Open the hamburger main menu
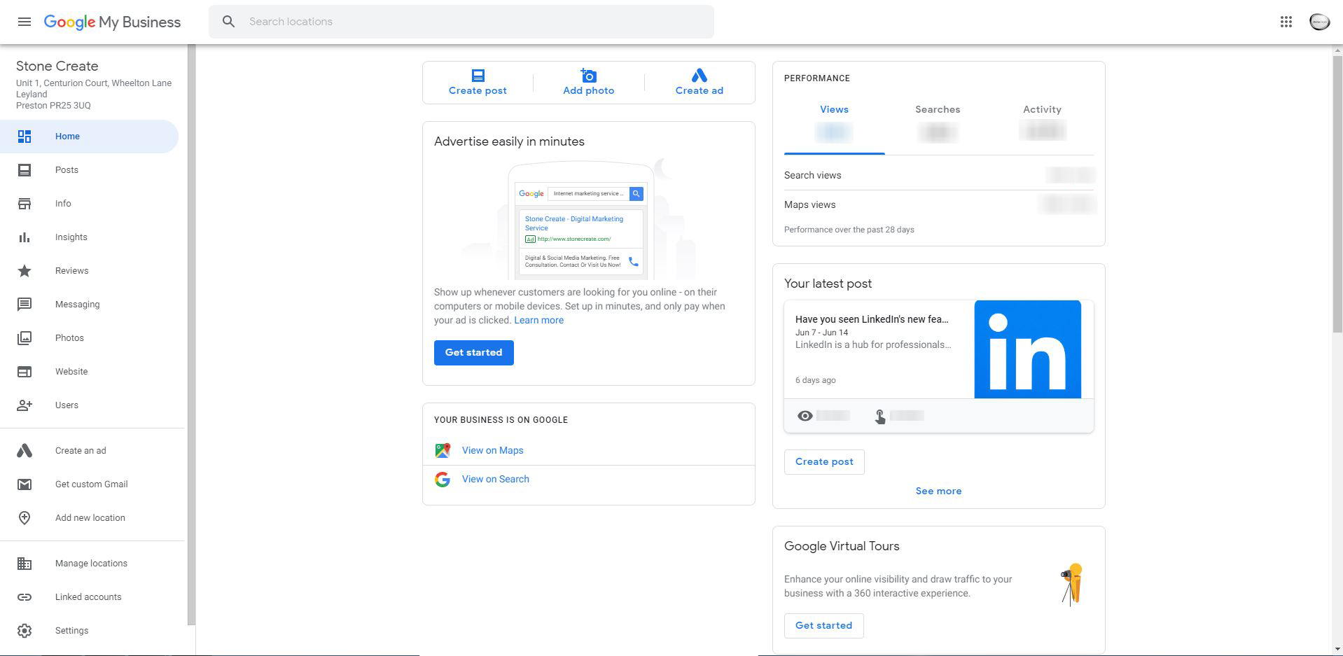 25,22
